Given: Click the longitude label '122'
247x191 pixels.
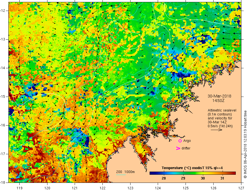Looking at the screenshot, I should click(102, 188).
